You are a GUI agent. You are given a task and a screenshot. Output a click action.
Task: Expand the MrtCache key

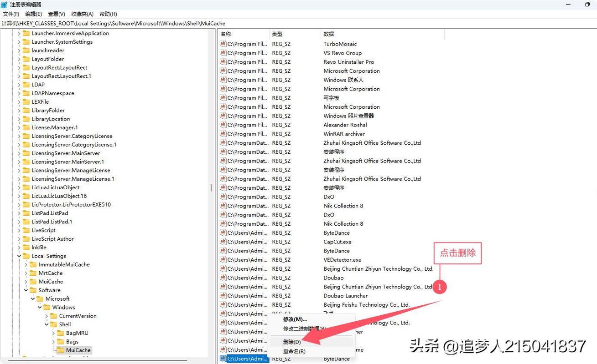pyautogui.click(x=26, y=273)
